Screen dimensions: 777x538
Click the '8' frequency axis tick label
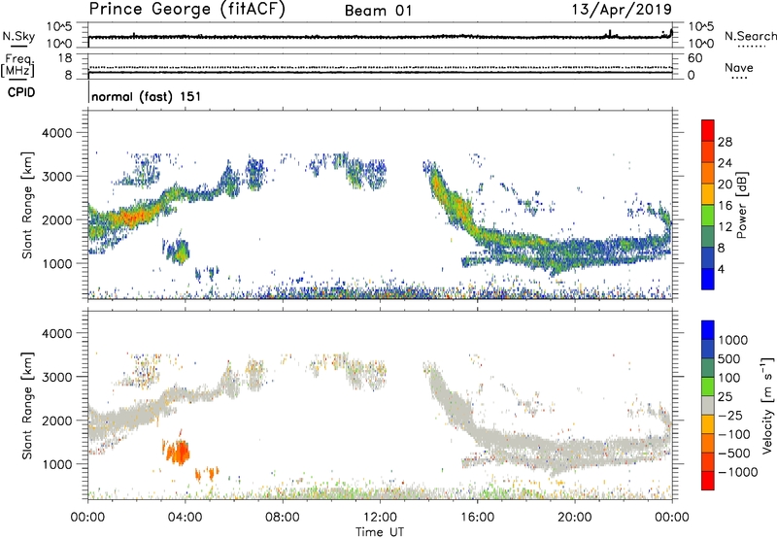pyautogui.click(x=68, y=75)
